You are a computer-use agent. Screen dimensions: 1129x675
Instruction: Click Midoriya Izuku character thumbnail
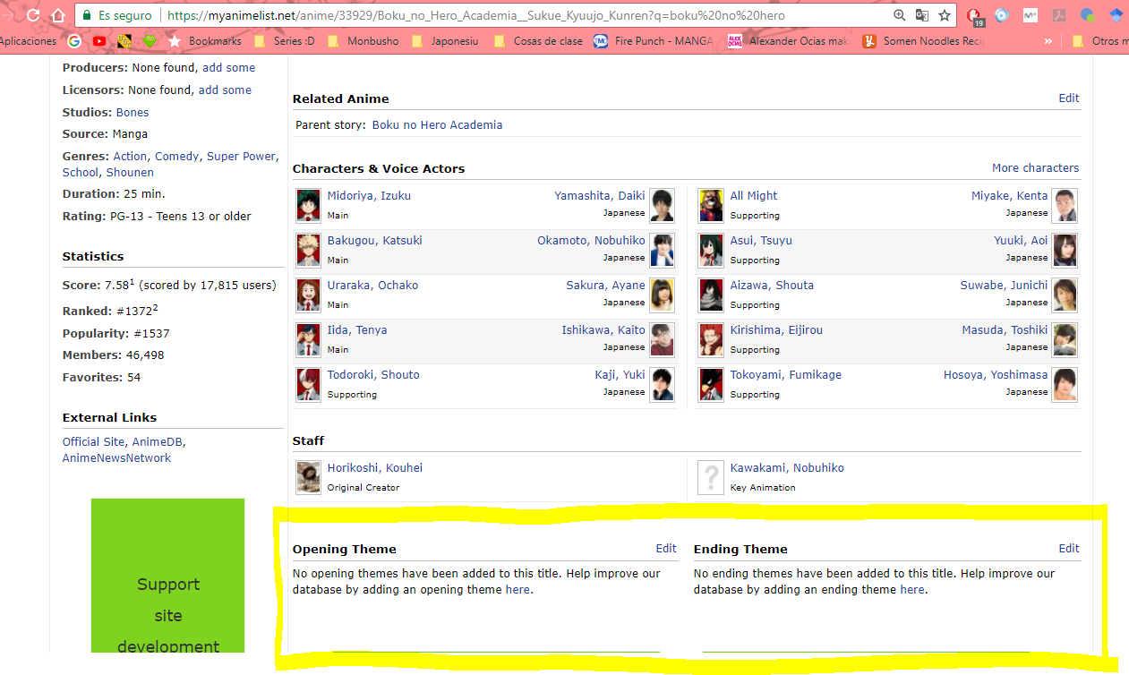pyautogui.click(x=308, y=205)
